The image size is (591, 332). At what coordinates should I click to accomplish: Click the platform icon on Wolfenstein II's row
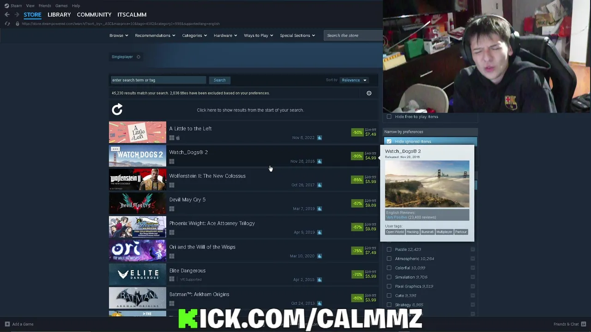pyautogui.click(x=172, y=185)
